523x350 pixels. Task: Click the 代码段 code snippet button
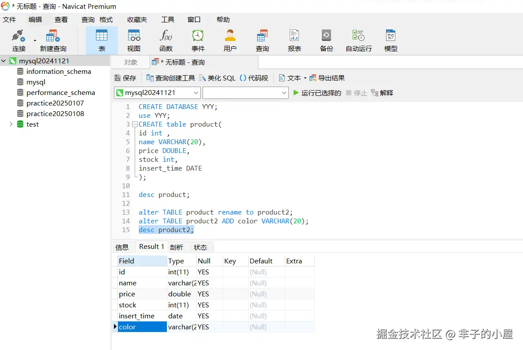point(254,78)
